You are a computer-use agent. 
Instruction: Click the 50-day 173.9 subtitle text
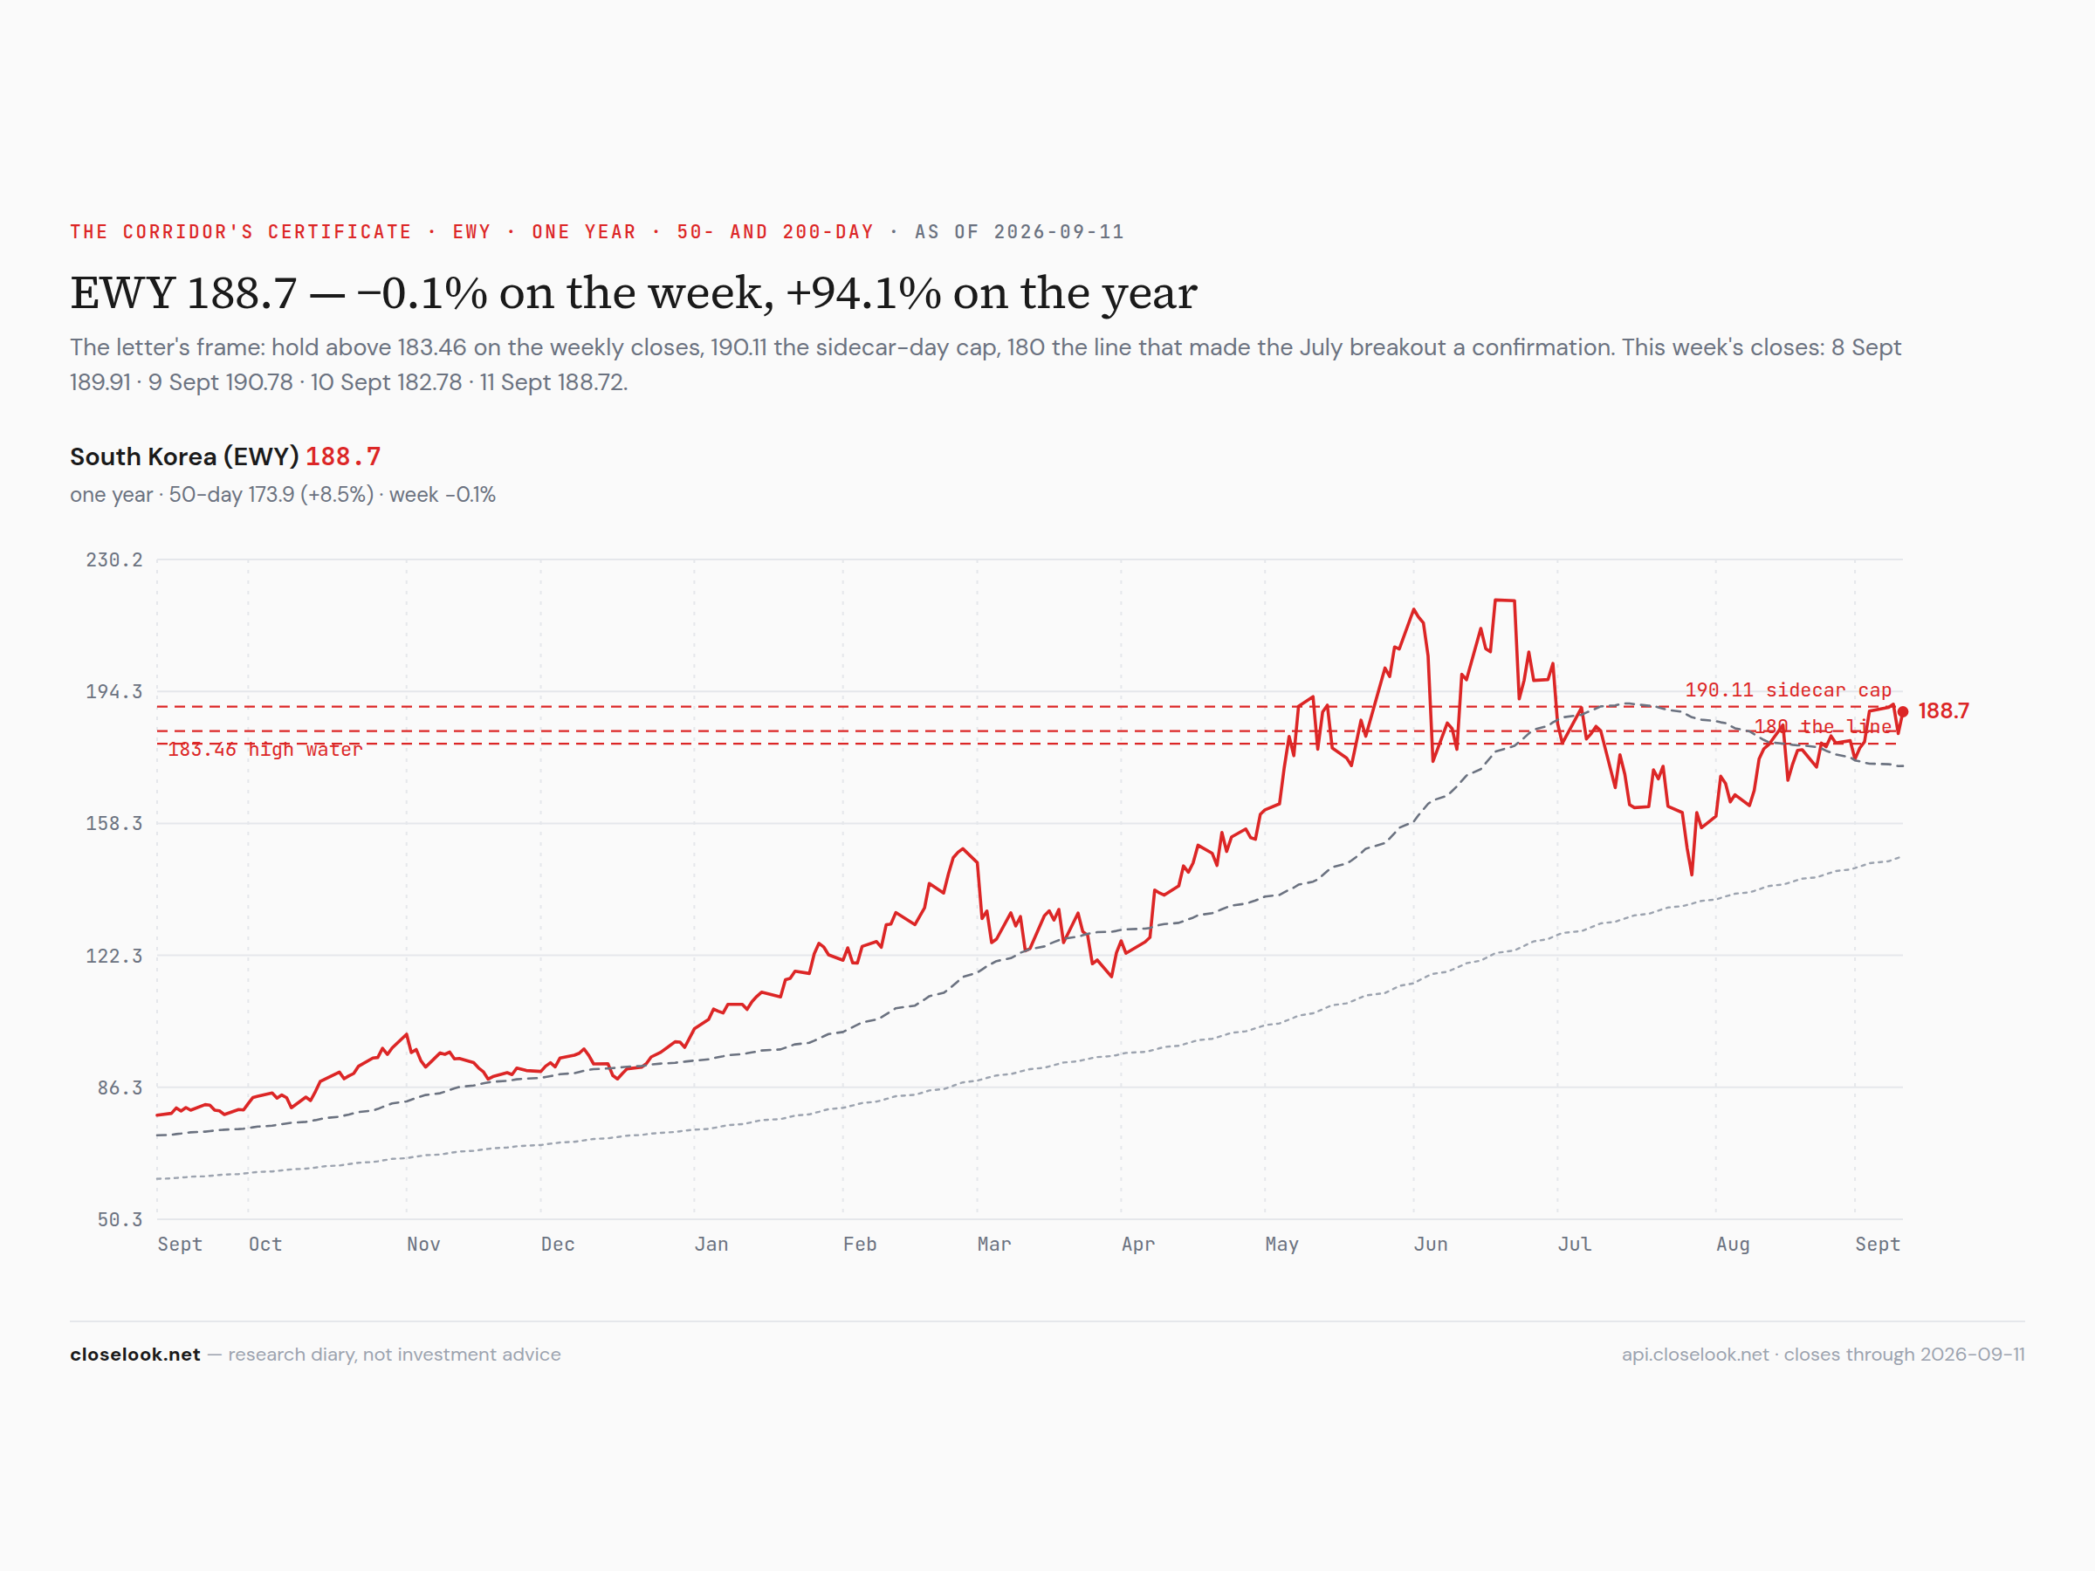(x=271, y=494)
